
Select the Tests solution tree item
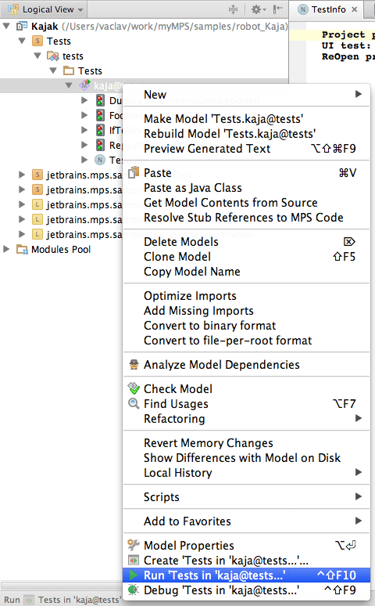(x=59, y=41)
